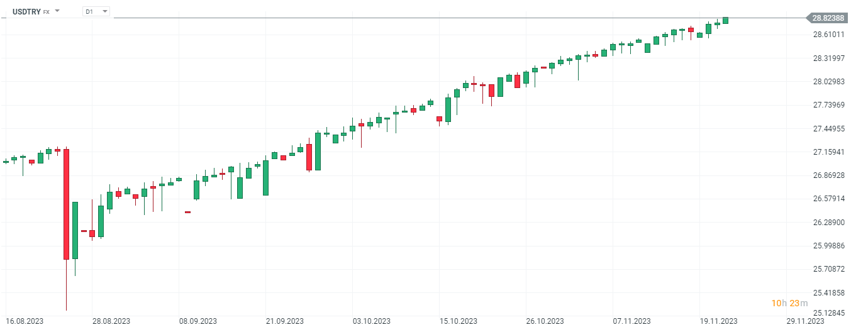Viewport: 851px width, 332px height.
Task: Click the 28.61011 price axis label
Action: 828,34
